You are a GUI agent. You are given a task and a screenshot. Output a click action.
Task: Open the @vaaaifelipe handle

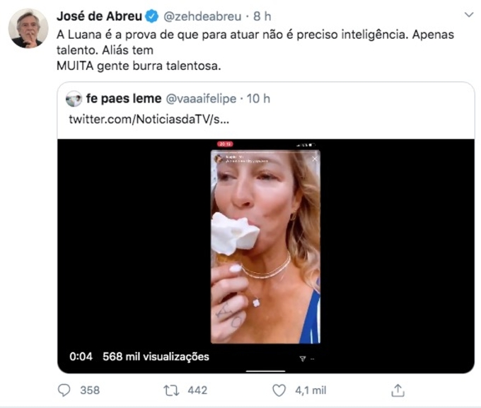pos(201,99)
